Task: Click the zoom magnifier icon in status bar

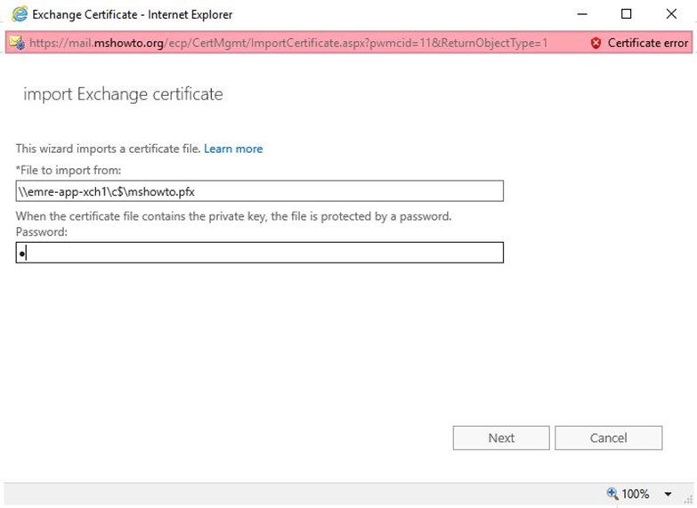Action: [612, 494]
